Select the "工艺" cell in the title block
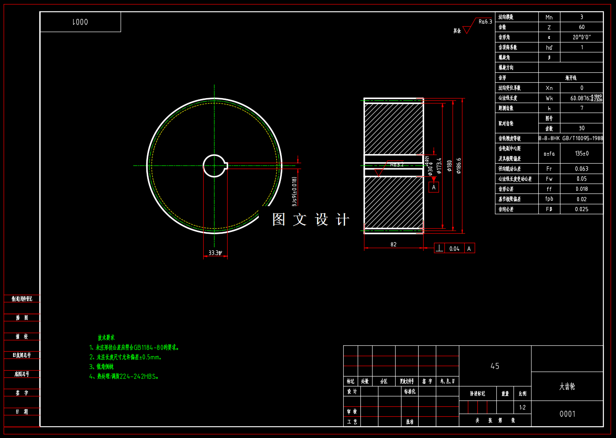The image size is (616, 438). point(352,422)
